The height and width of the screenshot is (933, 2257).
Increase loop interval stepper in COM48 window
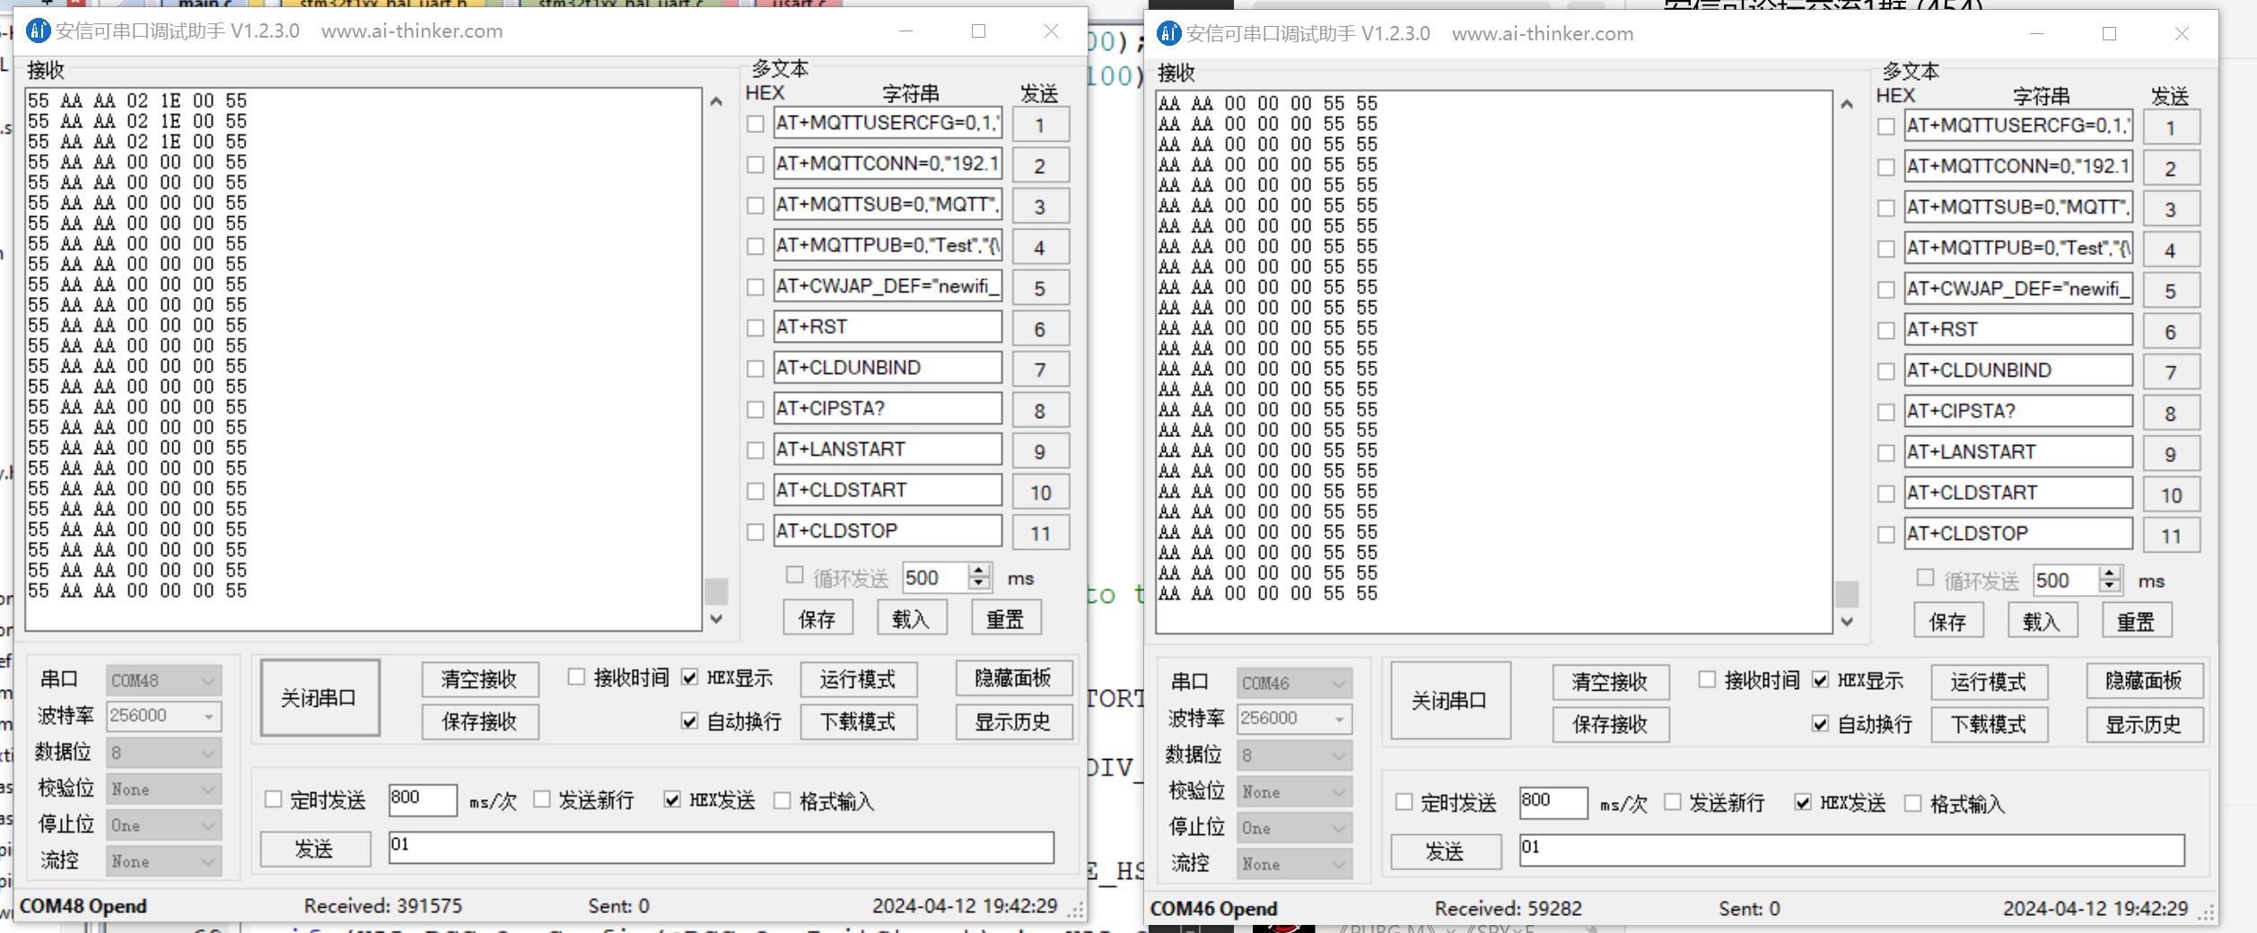coord(980,571)
